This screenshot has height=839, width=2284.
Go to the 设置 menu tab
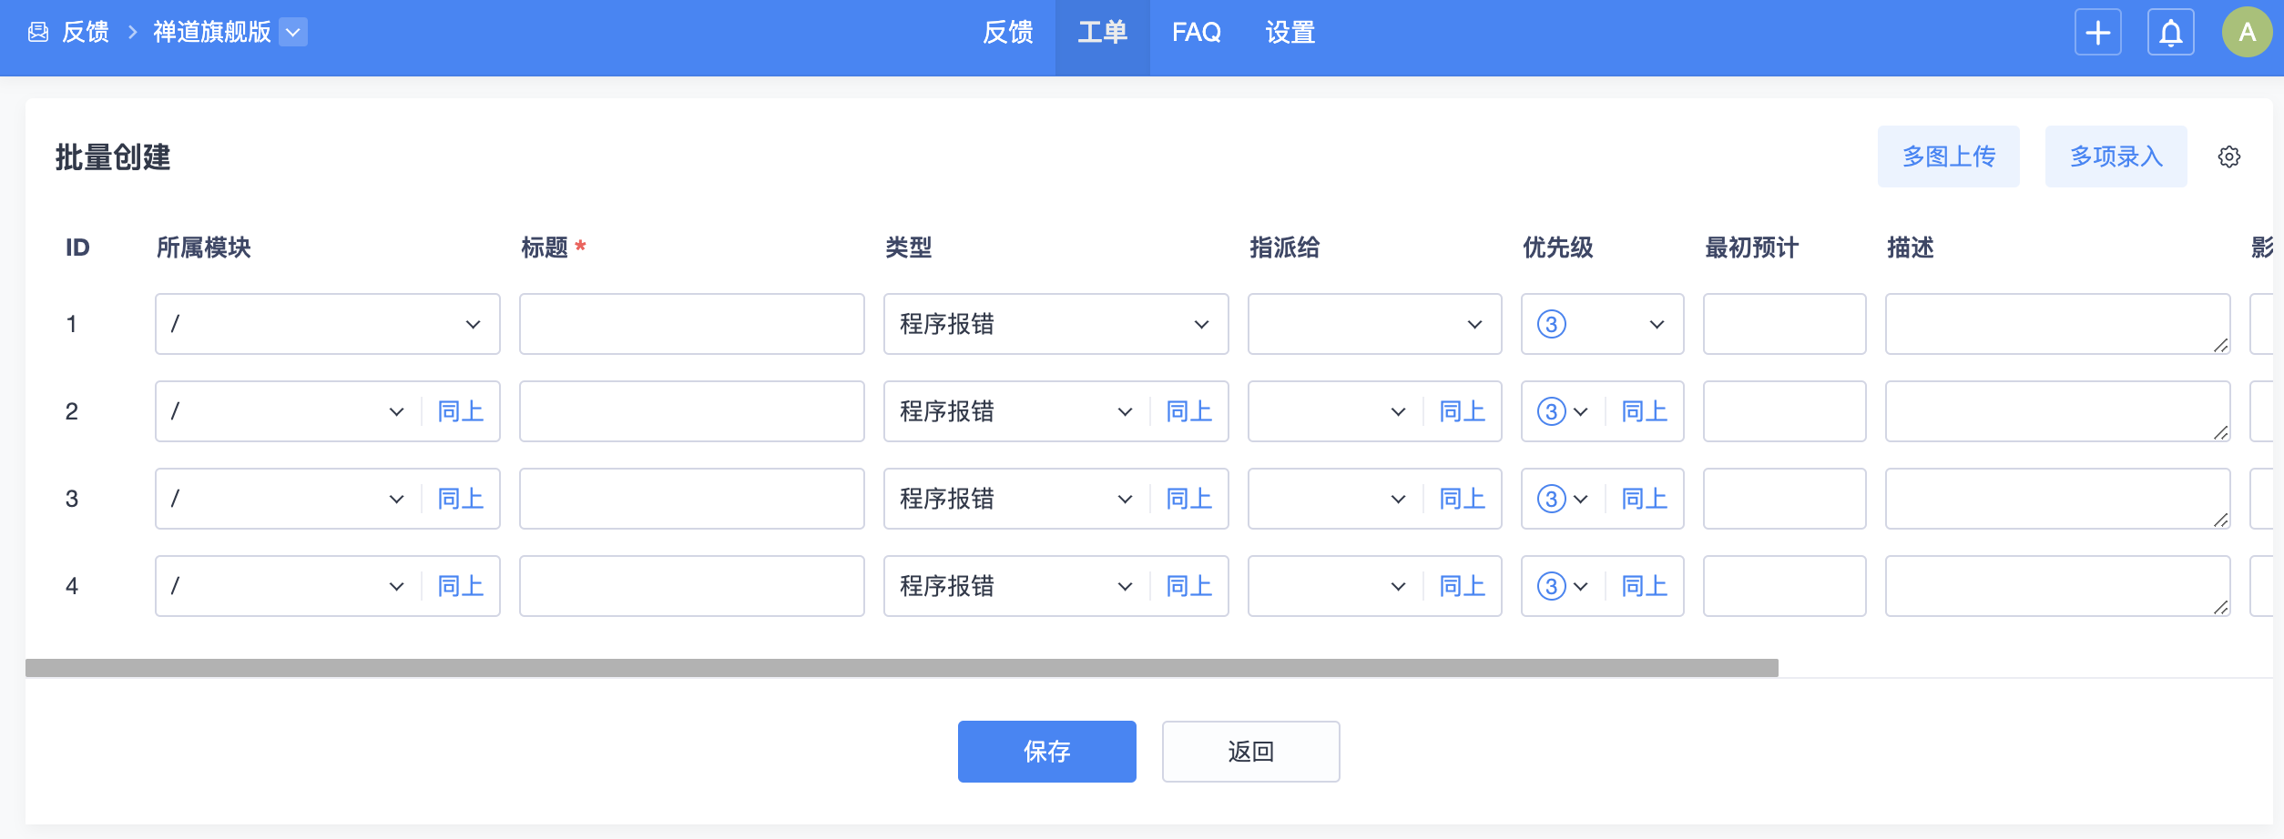coord(1290,33)
